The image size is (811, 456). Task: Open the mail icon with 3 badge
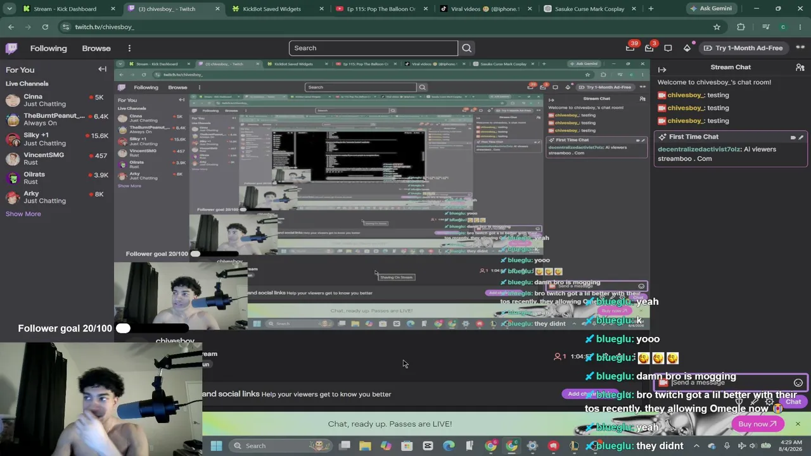[x=649, y=47]
